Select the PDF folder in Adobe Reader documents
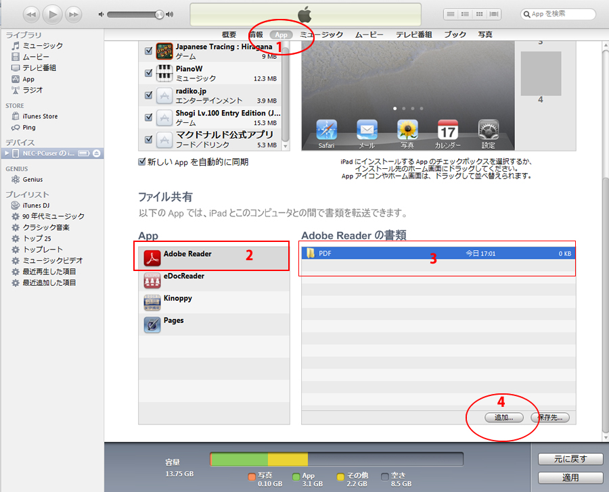The image size is (609, 492). tap(438, 253)
